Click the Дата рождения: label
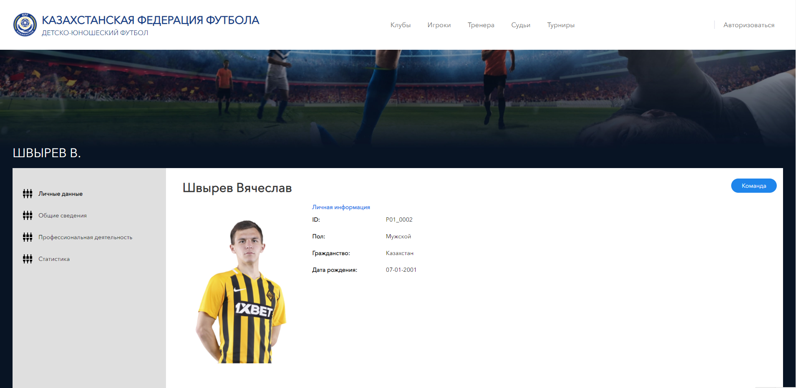Viewport: 796px width, 388px height. [334, 270]
